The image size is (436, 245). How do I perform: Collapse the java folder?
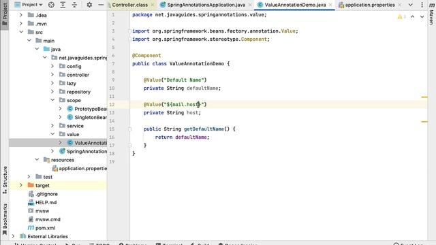(x=37, y=49)
